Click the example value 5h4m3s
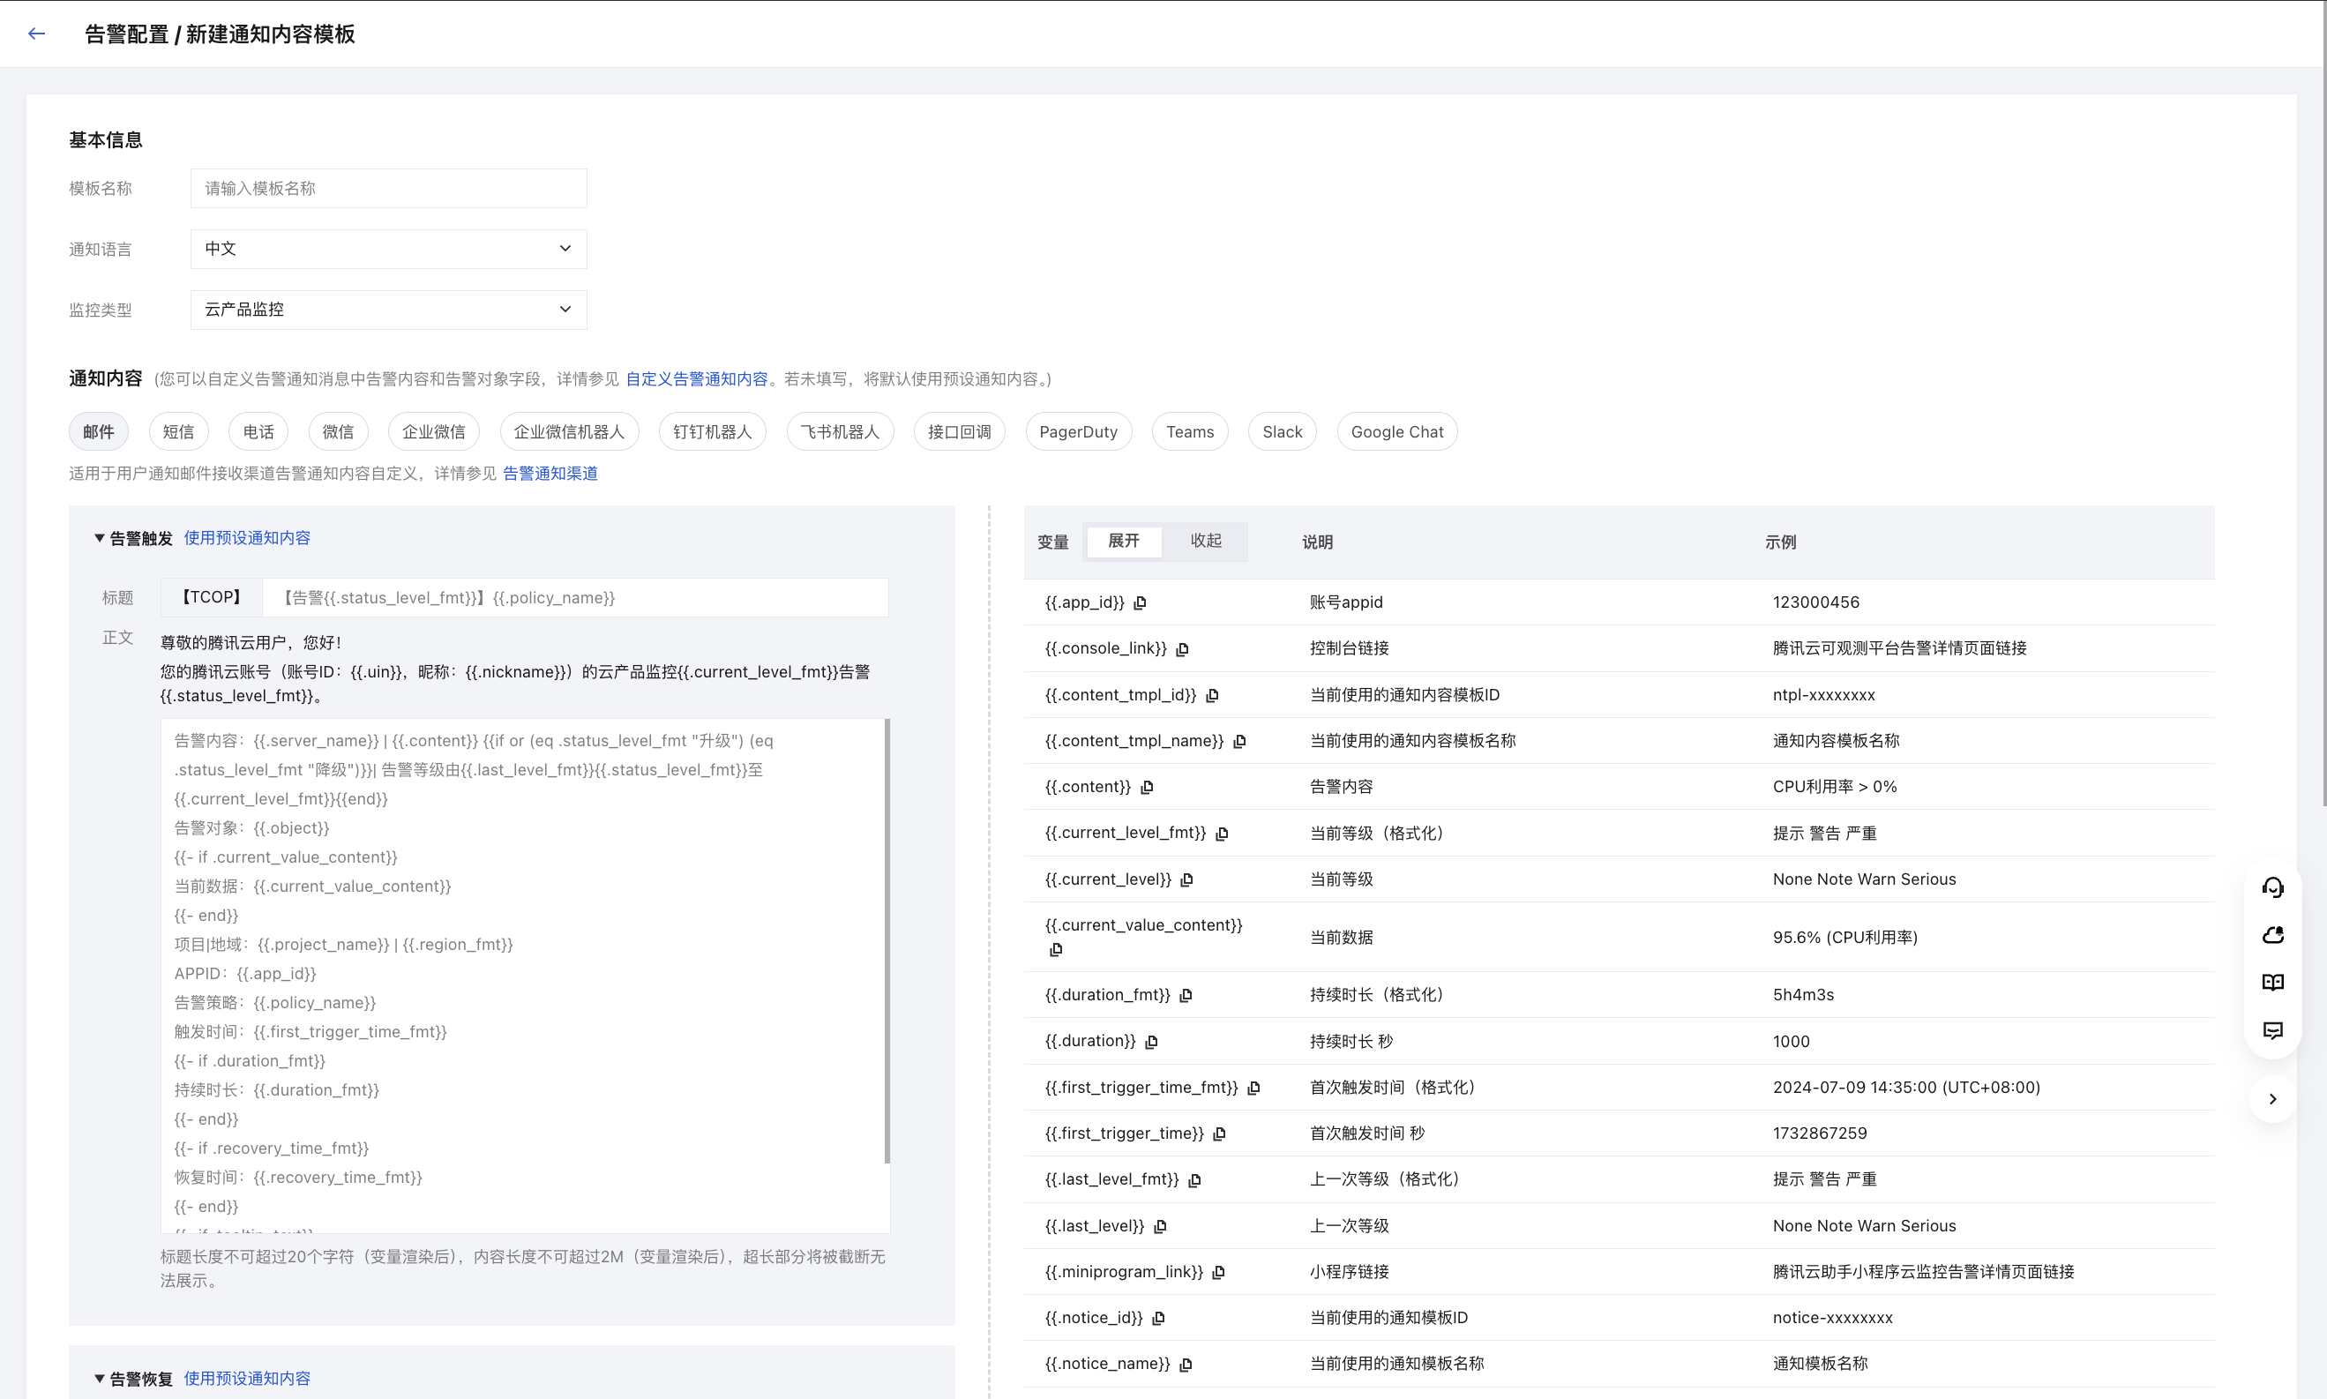 pos(1803,996)
